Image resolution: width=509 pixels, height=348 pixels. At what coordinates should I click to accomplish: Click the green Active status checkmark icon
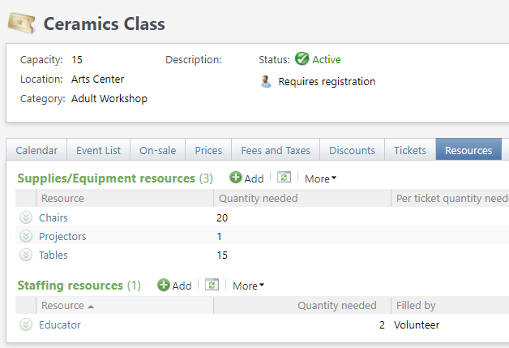point(302,59)
